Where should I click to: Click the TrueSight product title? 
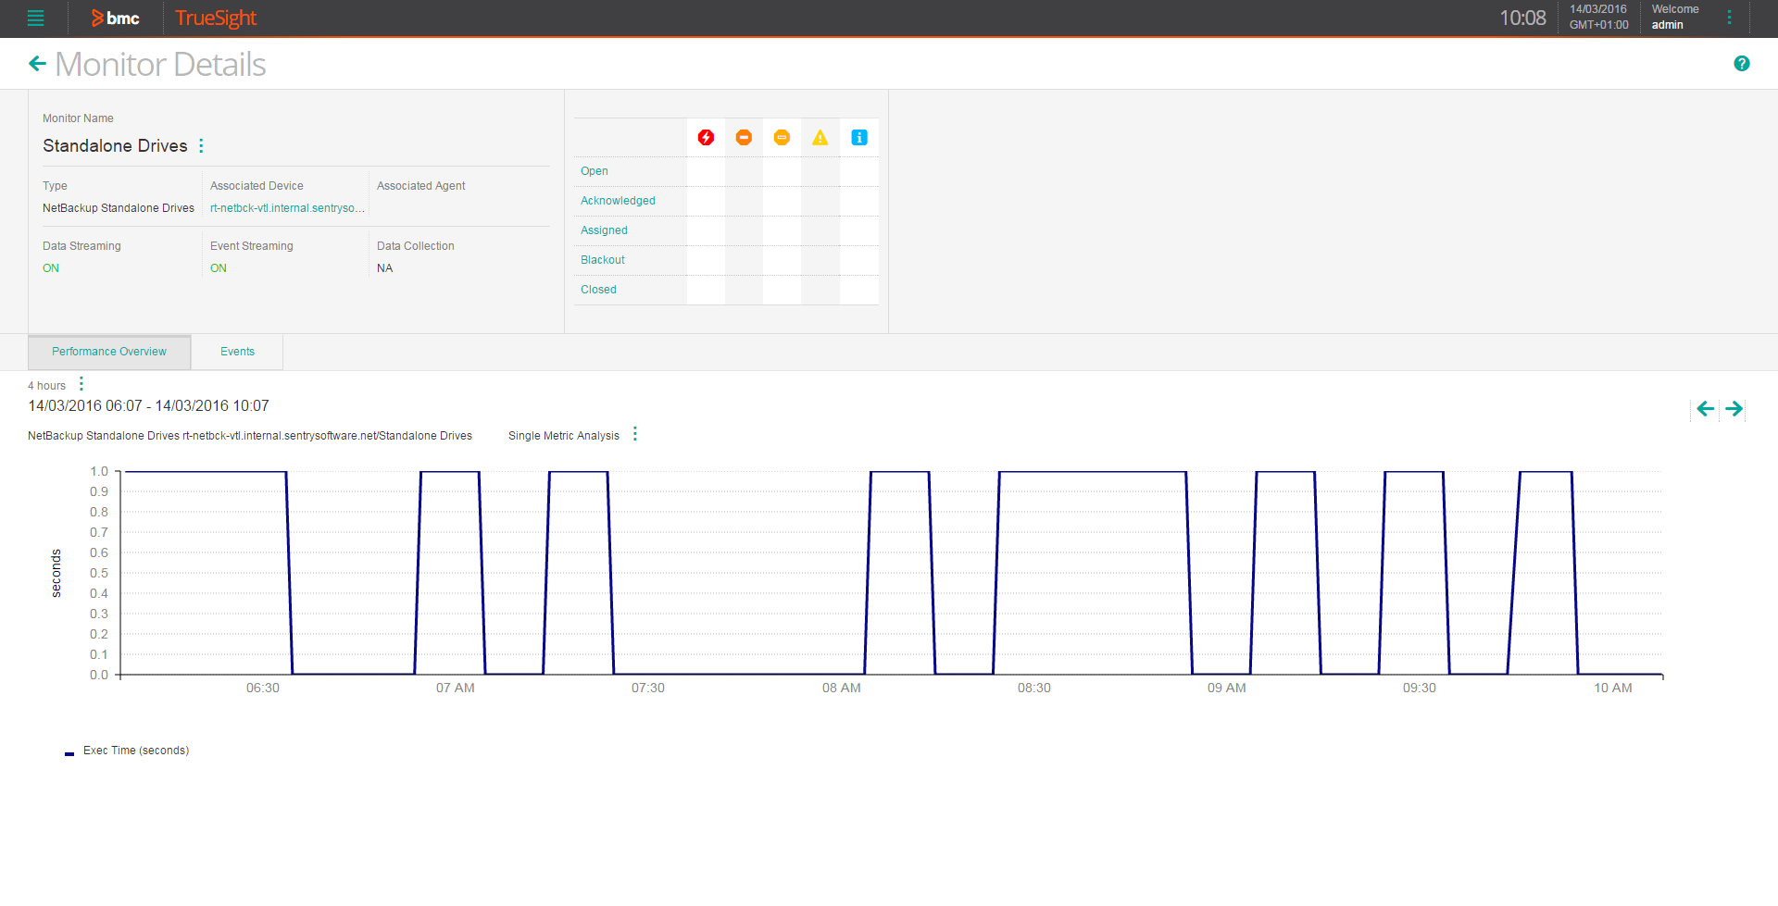[x=216, y=18]
